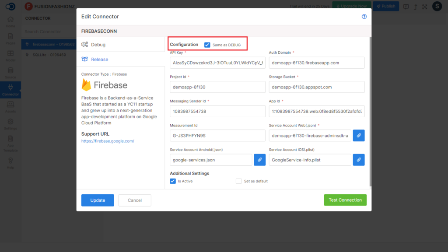Uncheck the Is Active checkbox
This screenshot has height=252, width=448.
[x=172, y=181]
